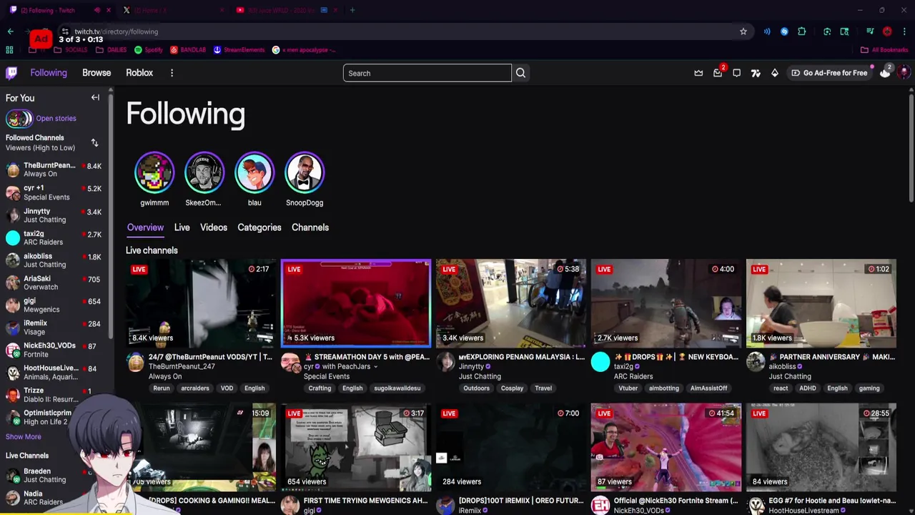915x515 pixels.
Task: Open new browser tab with plus
Action: pyautogui.click(x=352, y=10)
